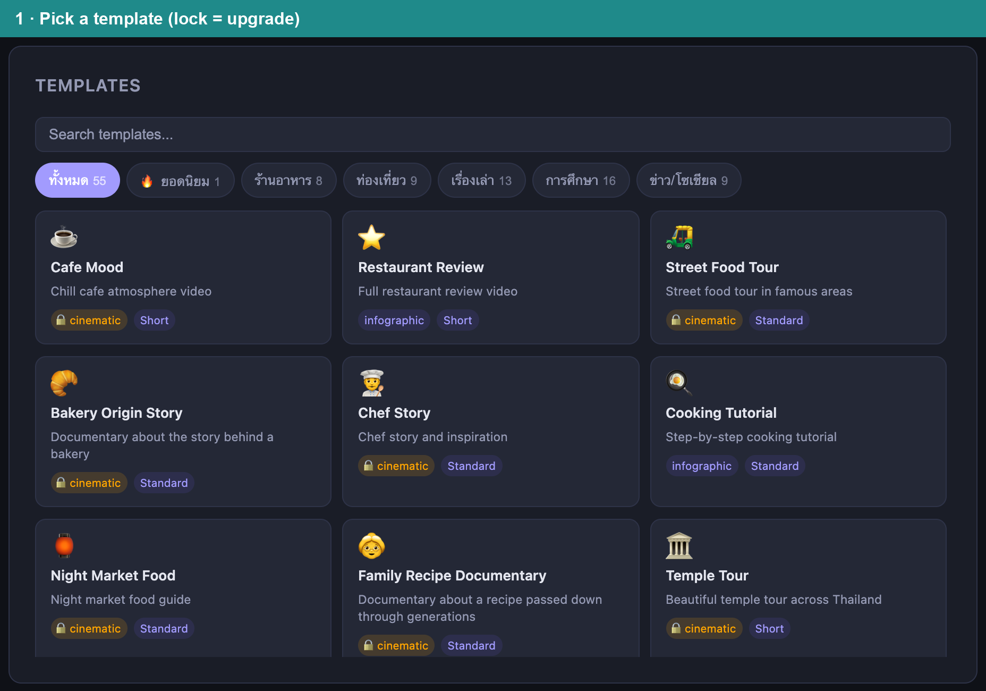Click "Chill cafe atmosphere video" description
986x691 pixels.
(x=131, y=291)
